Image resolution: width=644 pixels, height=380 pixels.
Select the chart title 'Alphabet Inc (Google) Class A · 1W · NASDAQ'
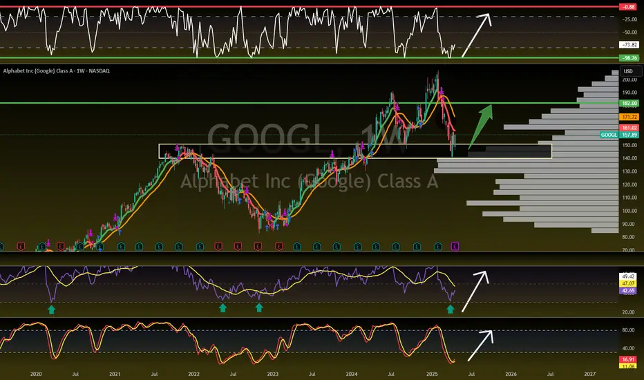(x=56, y=70)
